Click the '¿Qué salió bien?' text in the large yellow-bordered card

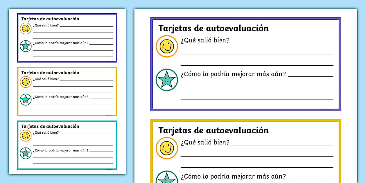coord(205,143)
